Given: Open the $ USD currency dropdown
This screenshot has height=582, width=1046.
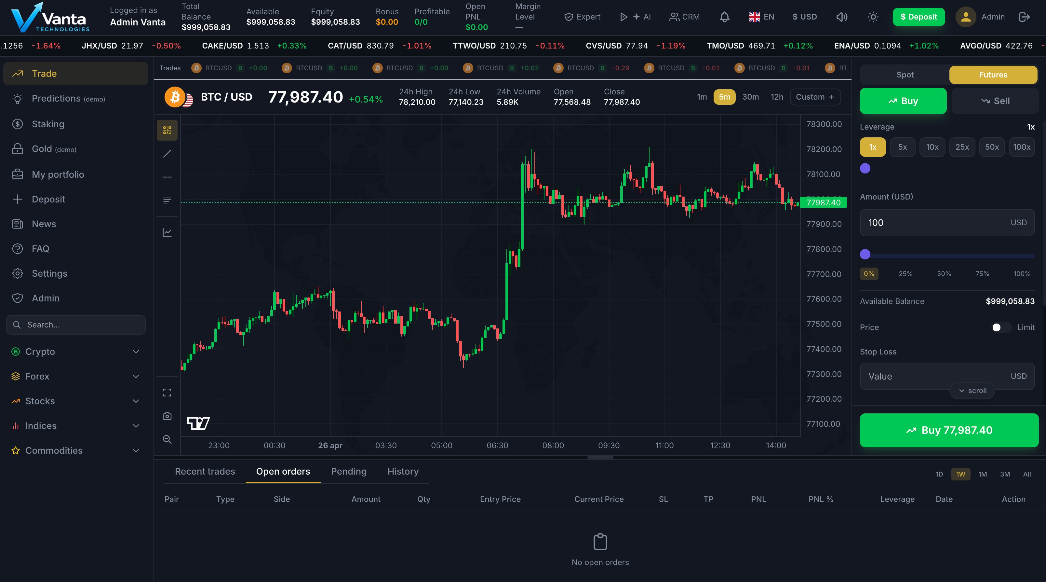Looking at the screenshot, I should (x=804, y=17).
